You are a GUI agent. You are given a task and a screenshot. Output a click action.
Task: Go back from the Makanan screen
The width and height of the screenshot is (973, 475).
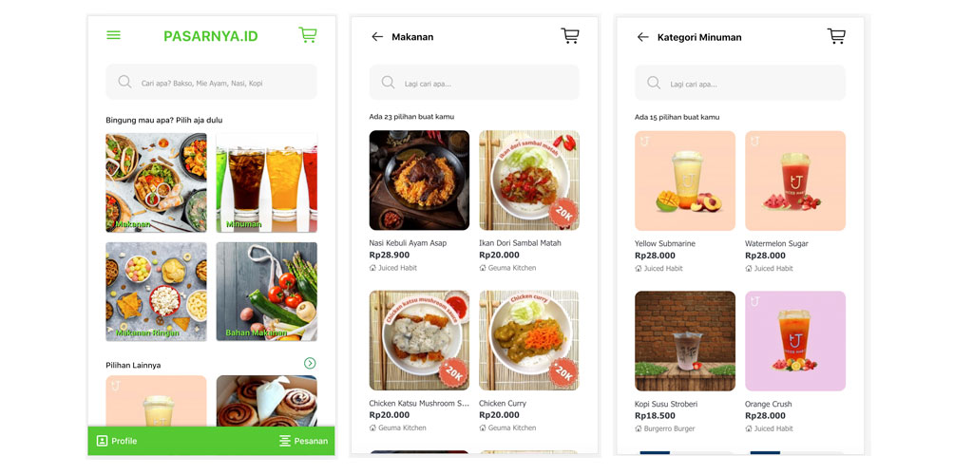pyautogui.click(x=377, y=37)
